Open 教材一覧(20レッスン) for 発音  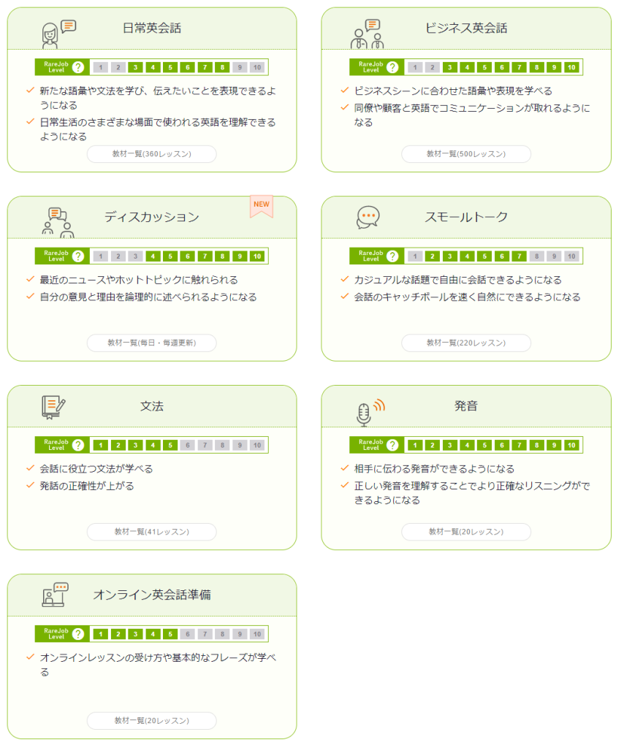466,532
